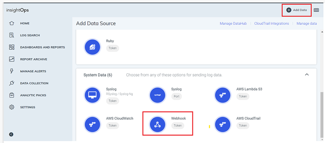This screenshot has width=325, height=143.
Task: Click the Dashboards and Reports grid icon
Action: 12,47
